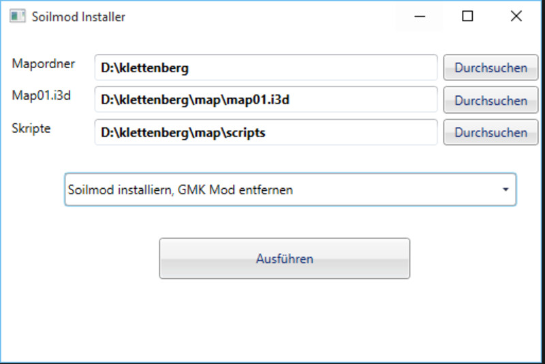The width and height of the screenshot is (545, 364).
Task: Click the Mapordner path field
Action: (x=266, y=67)
